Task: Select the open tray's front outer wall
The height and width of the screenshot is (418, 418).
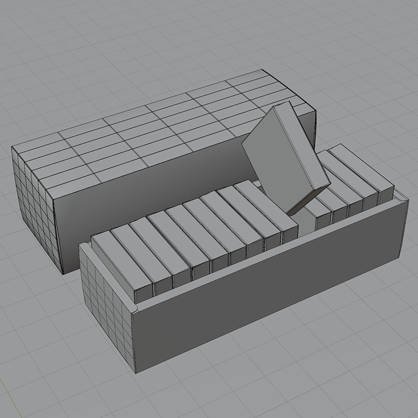Action: (271, 285)
